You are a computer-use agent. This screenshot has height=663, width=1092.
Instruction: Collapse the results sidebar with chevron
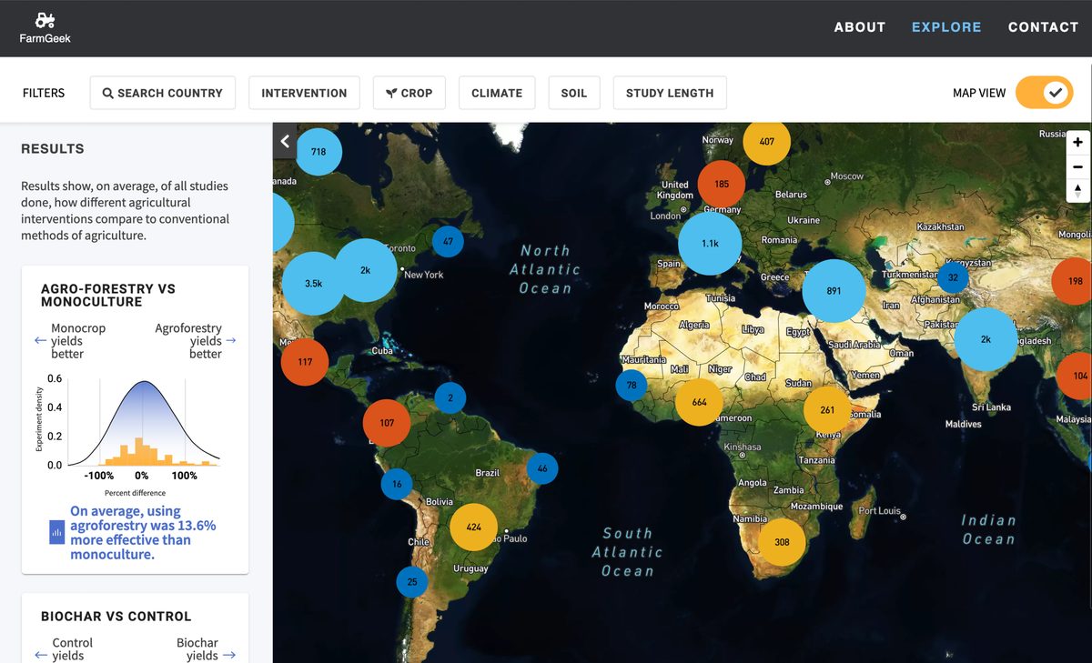(285, 141)
